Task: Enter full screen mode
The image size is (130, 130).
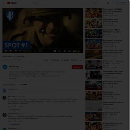Action: click(x=79, y=51)
